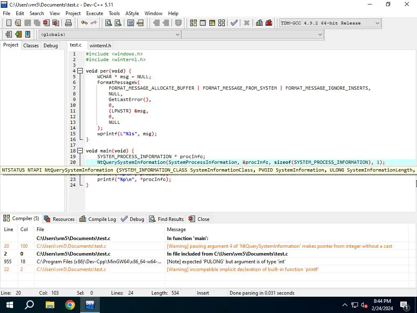Open the File menu
Screen dimensions: 417x313
[7, 13]
